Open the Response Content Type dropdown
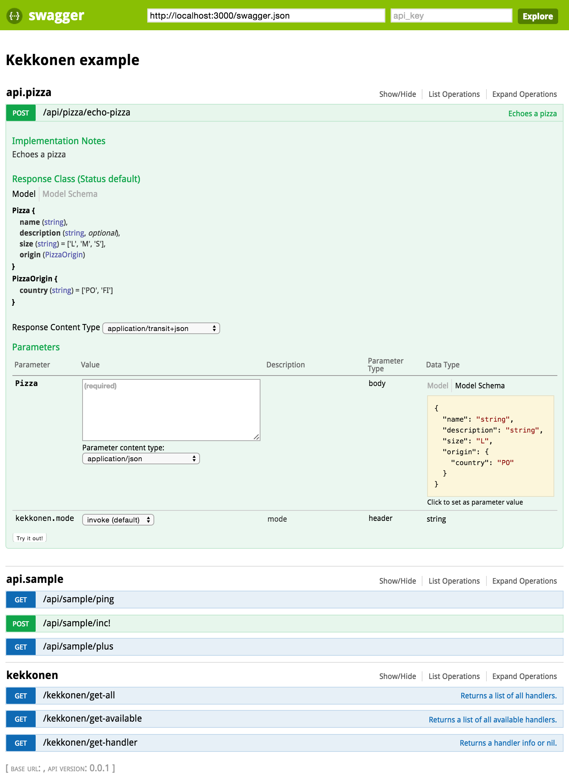Screen dimensions: 569x779 tap(161, 328)
